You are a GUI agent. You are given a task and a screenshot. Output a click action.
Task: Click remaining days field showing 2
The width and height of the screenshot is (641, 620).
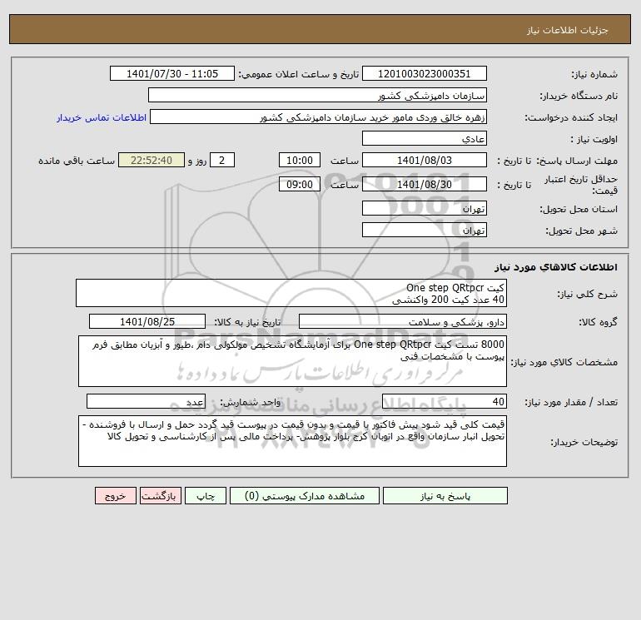tap(222, 161)
